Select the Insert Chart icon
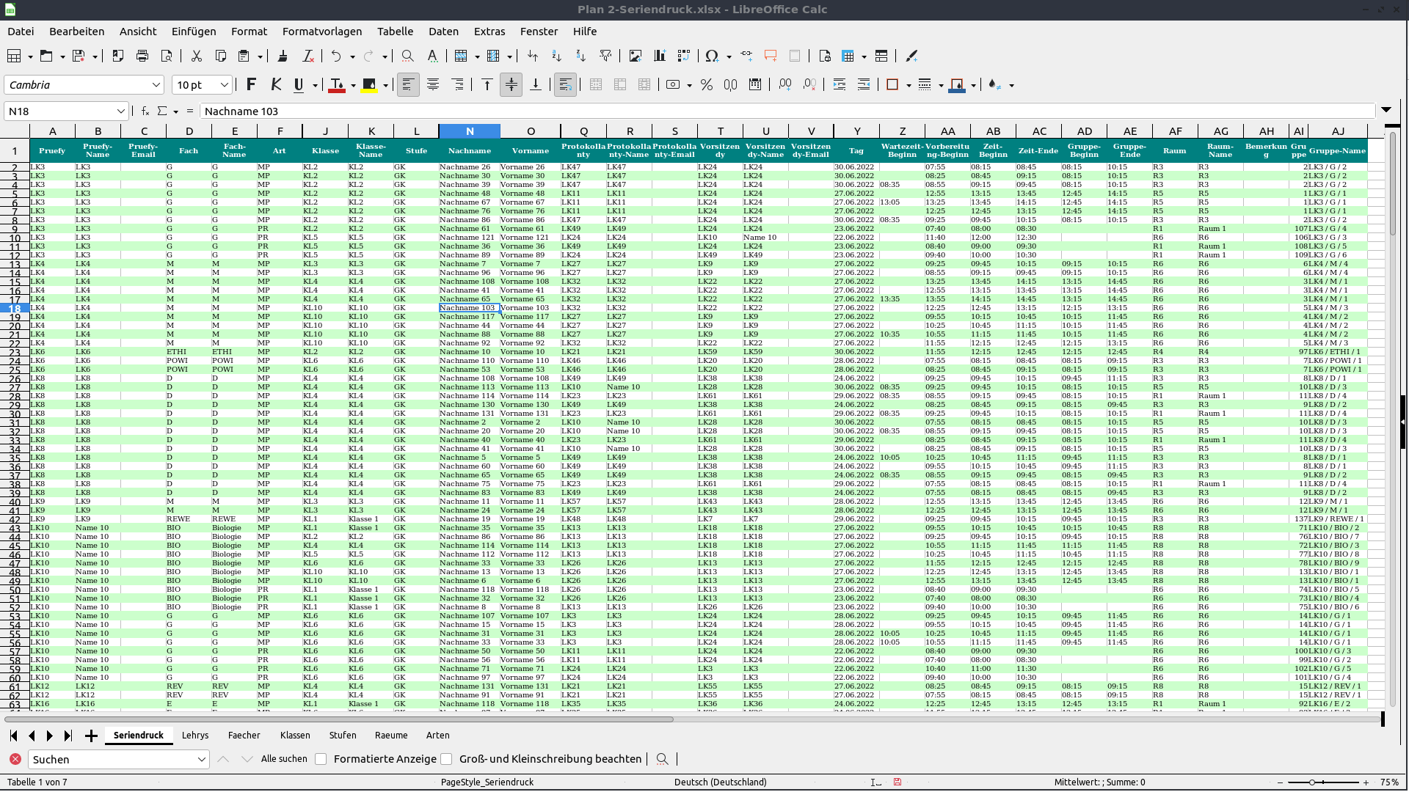 [x=660, y=56]
